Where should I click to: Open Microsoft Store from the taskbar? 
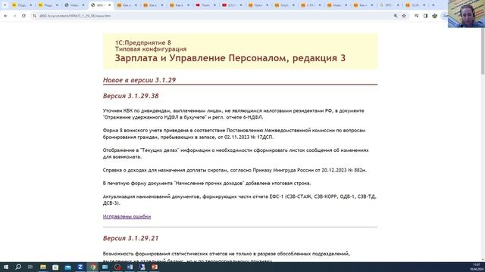click(55, 267)
